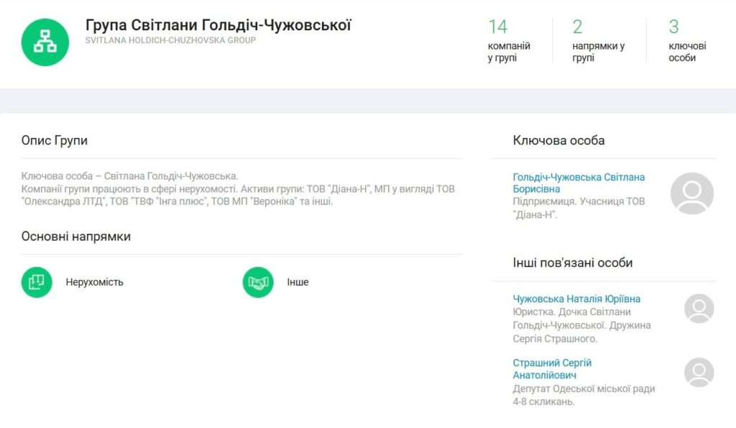Click the Інше direction label

298,282
